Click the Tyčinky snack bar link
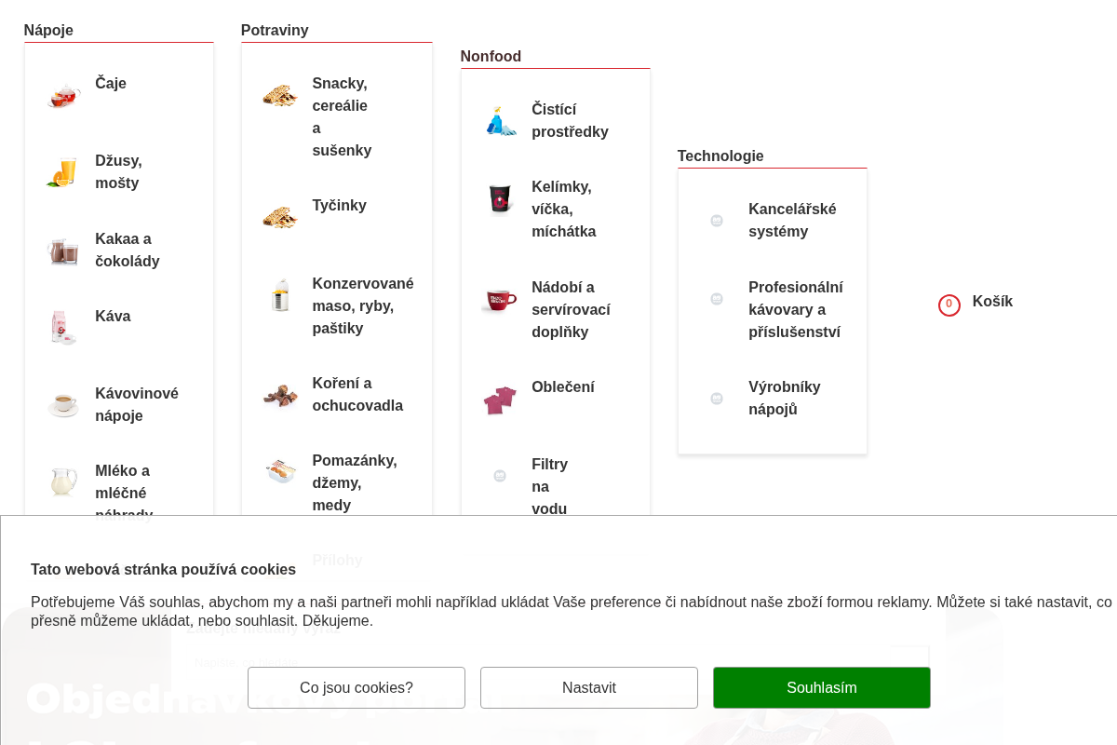The width and height of the screenshot is (1117, 745). [x=339, y=205]
